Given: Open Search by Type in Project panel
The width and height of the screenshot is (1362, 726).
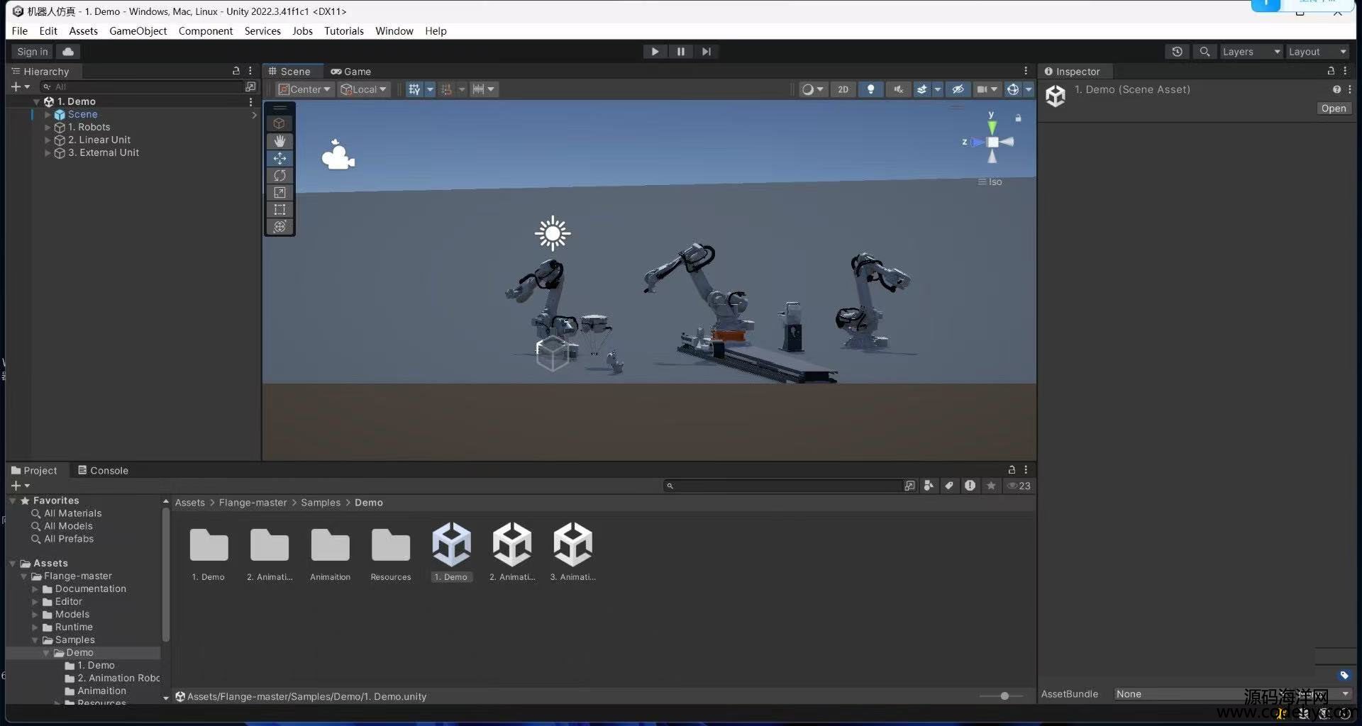Looking at the screenshot, I should 929,486.
